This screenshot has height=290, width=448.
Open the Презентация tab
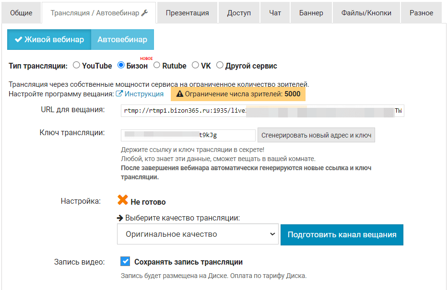point(187,13)
